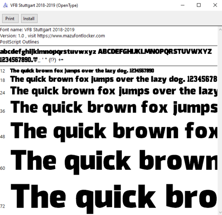This screenshot has width=222, height=215.
Task: Click the Install button
Action: [x=29, y=19]
